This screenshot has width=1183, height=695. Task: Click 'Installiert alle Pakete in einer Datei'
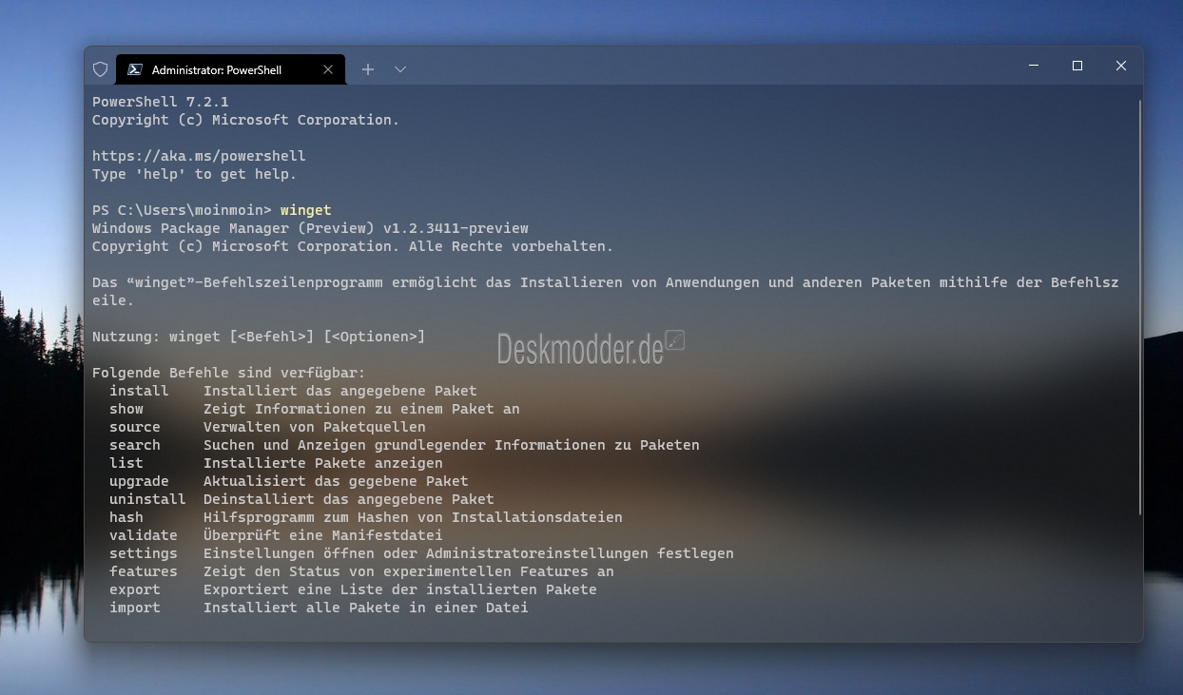coord(366,608)
